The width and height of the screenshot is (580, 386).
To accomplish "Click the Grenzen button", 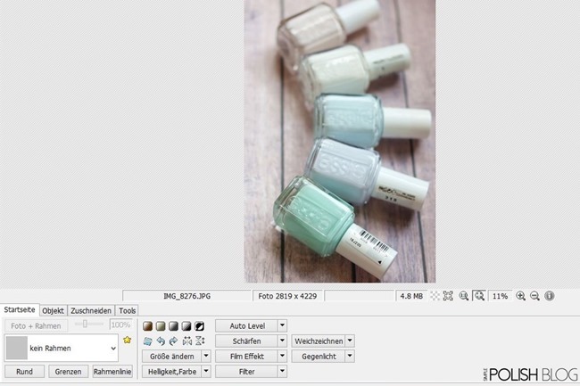I will [x=68, y=371].
